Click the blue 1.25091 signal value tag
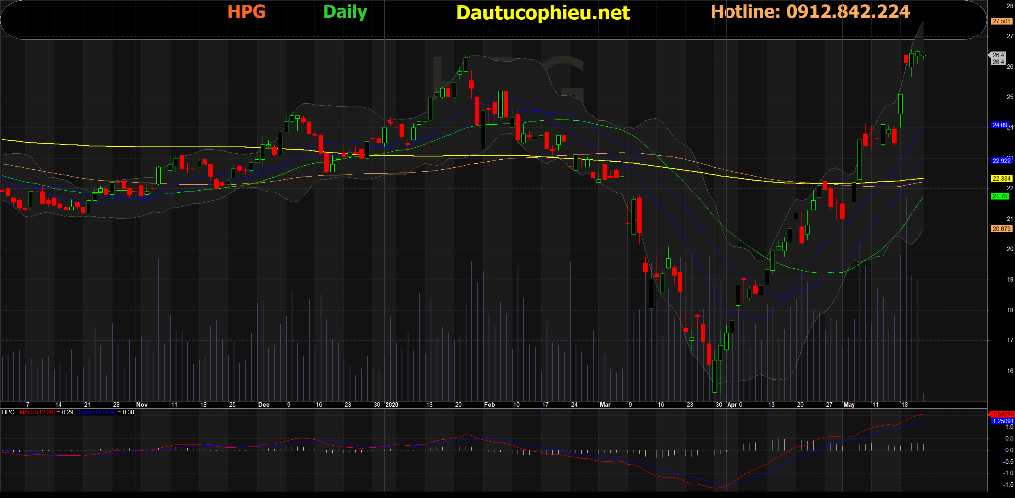Viewport: 1015px width, 498px height. (x=1003, y=421)
